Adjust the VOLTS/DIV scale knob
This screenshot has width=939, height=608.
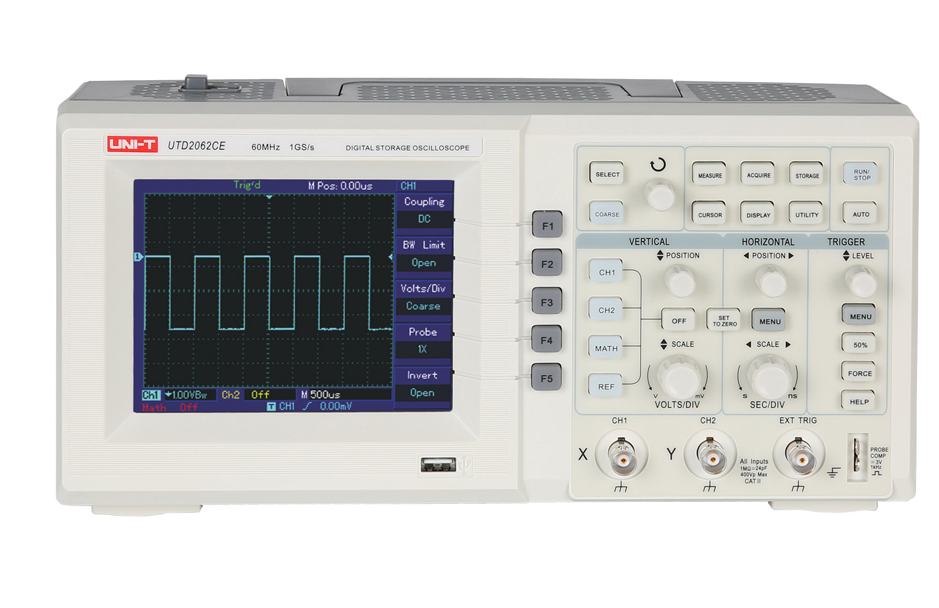point(678,377)
